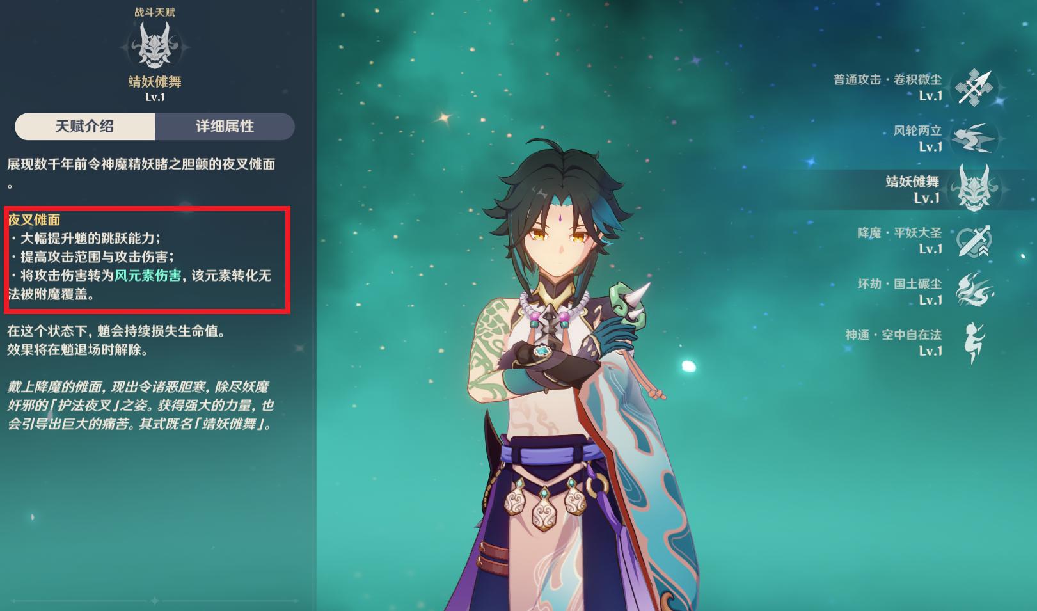Screen dimensions: 1037x611
Task: Open the 坏劫·国土碾尘 talent icon
Action: pyautogui.click(x=973, y=291)
